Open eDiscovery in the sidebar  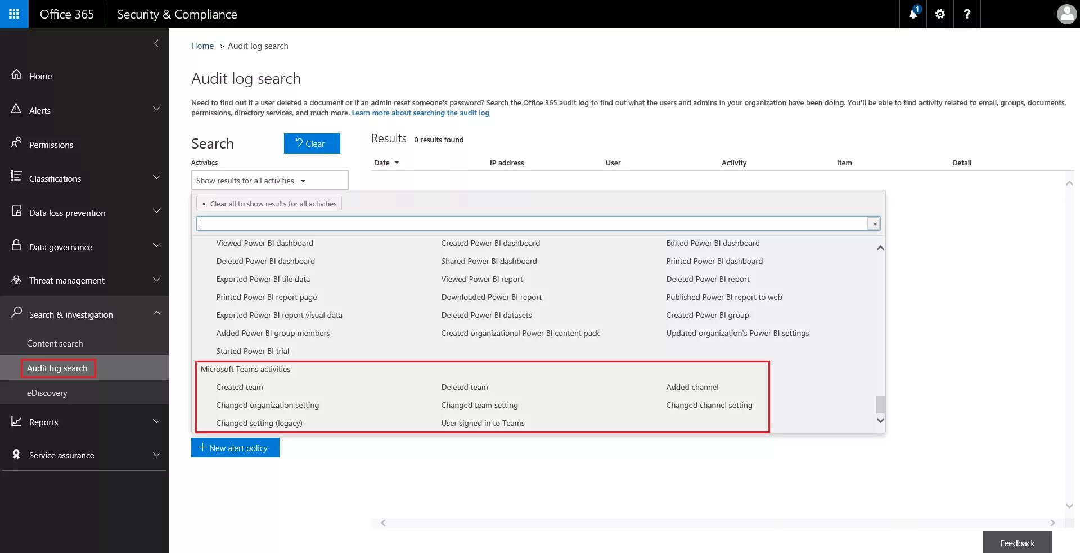tap(47, 393)
